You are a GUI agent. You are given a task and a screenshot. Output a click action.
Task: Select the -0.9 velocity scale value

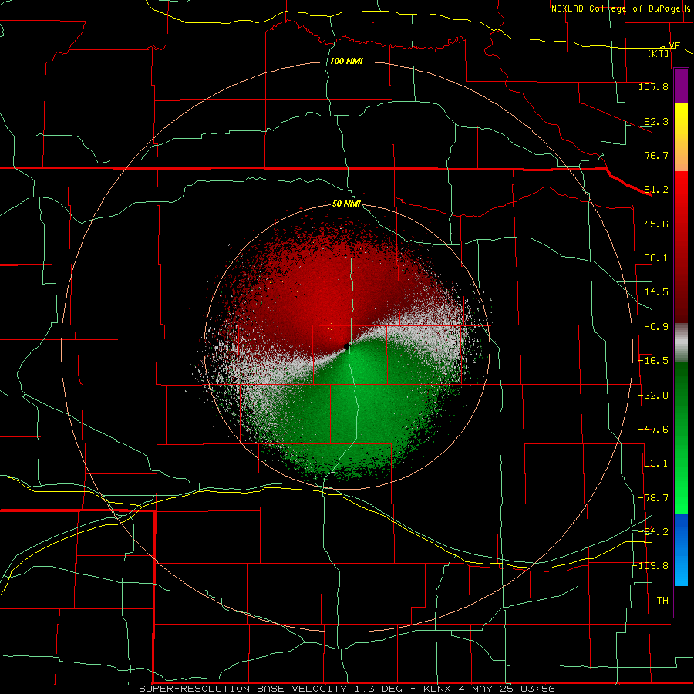[656, 327]
